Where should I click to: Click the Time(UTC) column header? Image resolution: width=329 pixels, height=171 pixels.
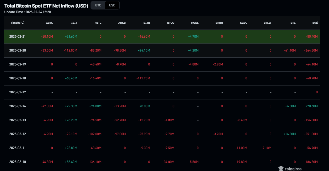(x=18, y=23)
